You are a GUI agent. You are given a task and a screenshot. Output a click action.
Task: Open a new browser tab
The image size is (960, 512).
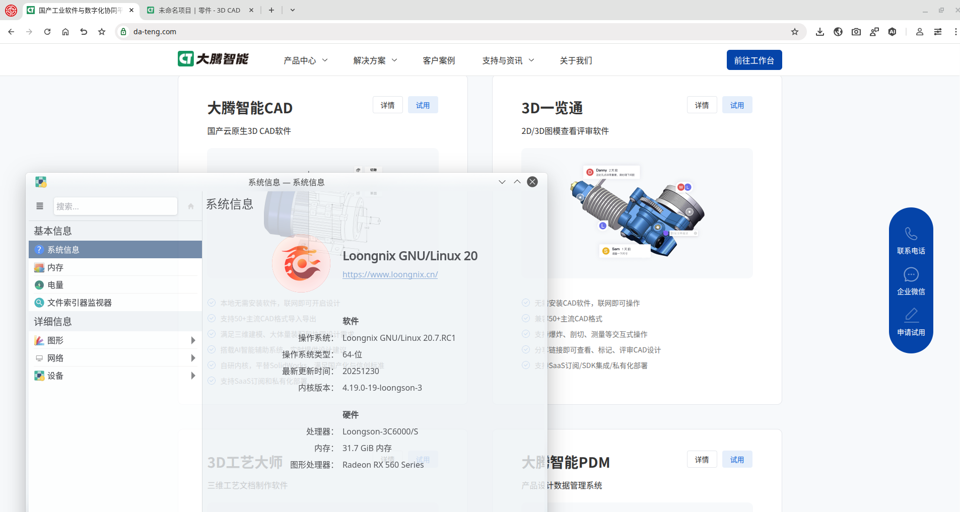tap(271, 10)
